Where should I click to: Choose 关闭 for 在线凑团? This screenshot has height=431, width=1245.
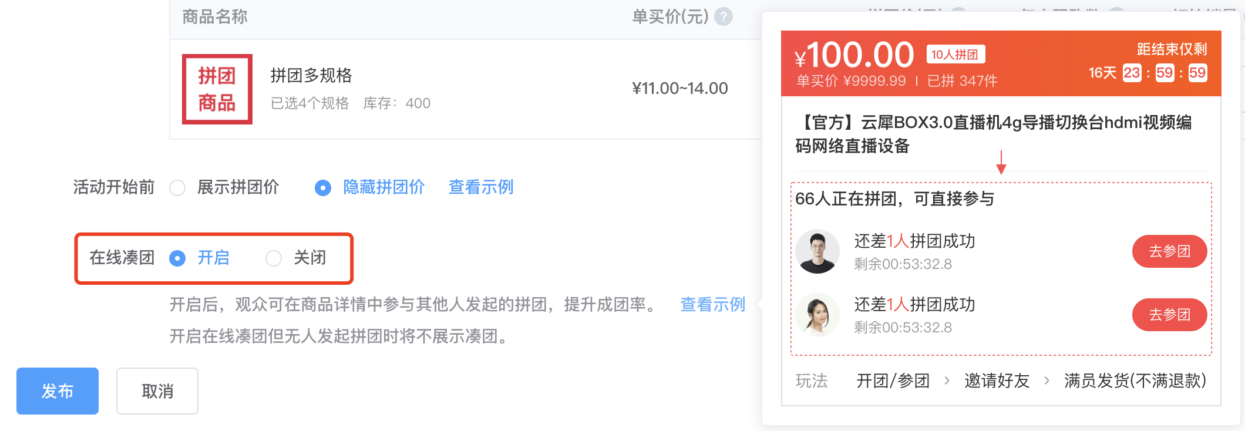(x=274, y=258)
